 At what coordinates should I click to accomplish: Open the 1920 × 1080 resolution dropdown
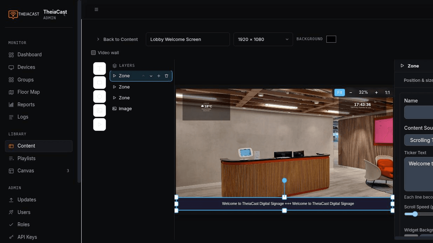(x=263, y=39)
